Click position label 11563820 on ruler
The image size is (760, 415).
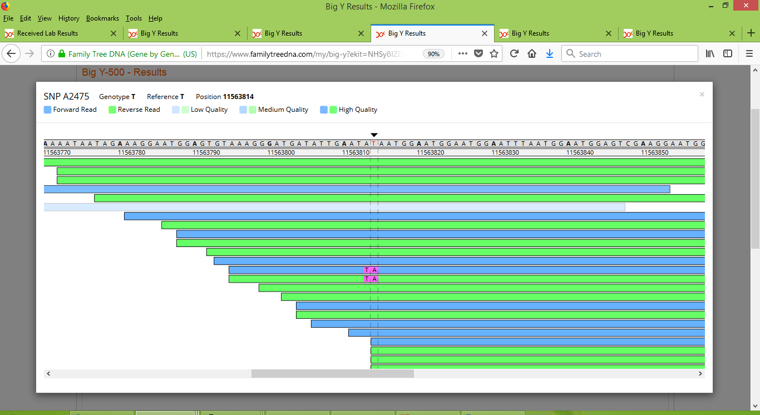[x=431, y=152]
